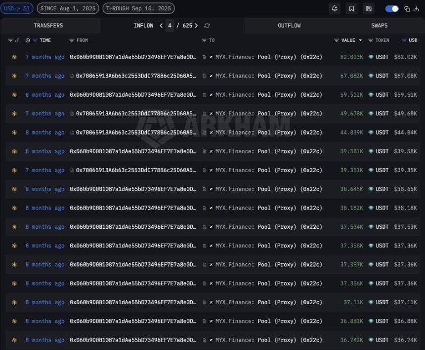Click the USD ≥ $1 filter chip
The width and height of the screenshot is (425, 350).
[17, 8]
